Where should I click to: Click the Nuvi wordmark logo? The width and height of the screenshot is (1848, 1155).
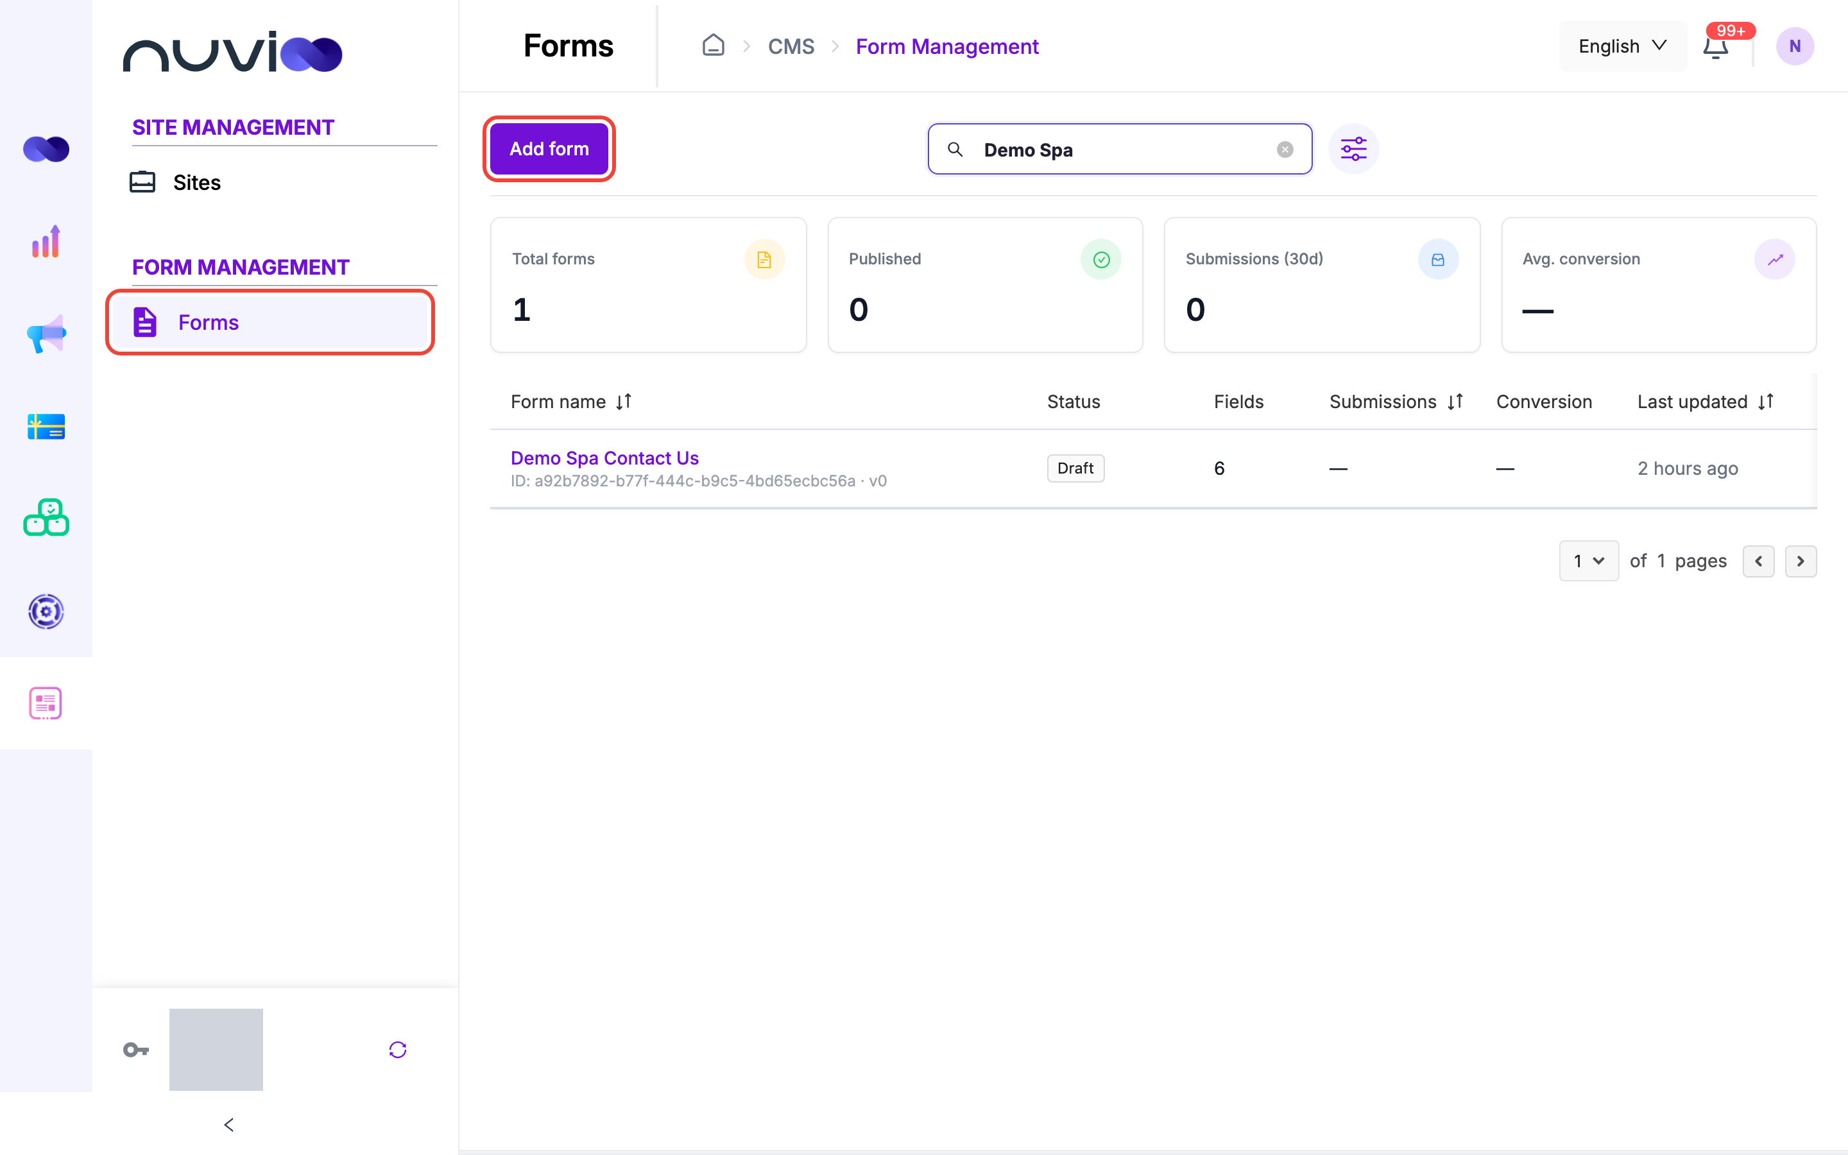232,52
